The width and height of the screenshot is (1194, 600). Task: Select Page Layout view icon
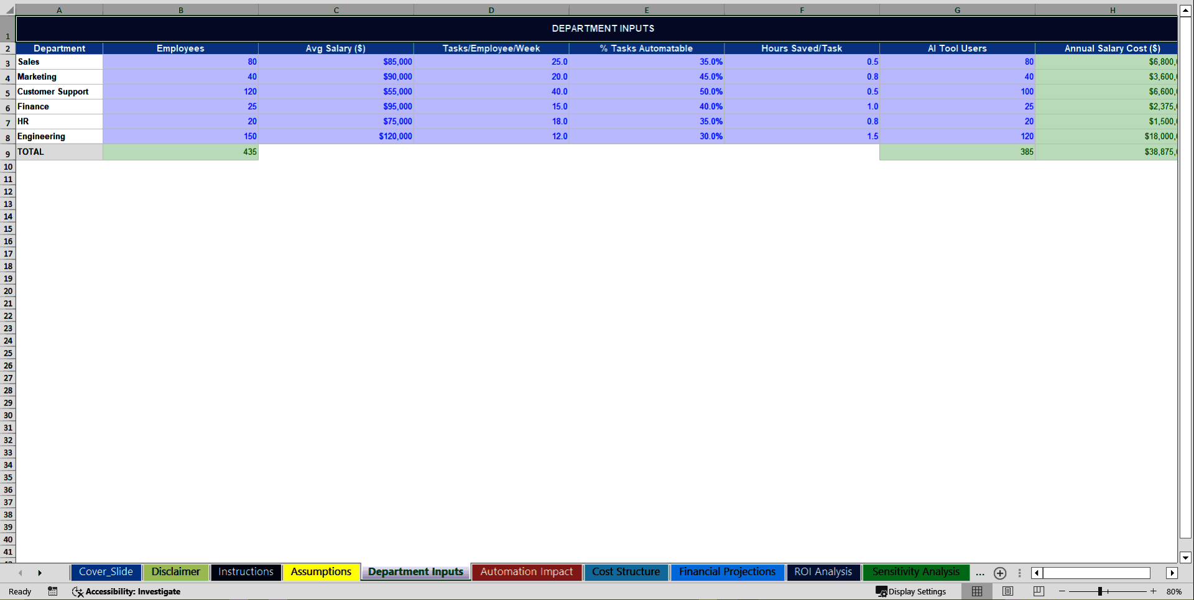point(1007,591)
